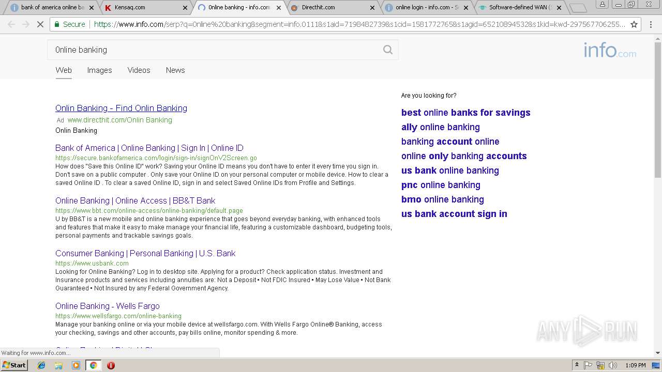Open Windows Explorer folder in taskbar
Image resolution: width=662 pixels, height=372 pixels.
[x=58, y=365]
